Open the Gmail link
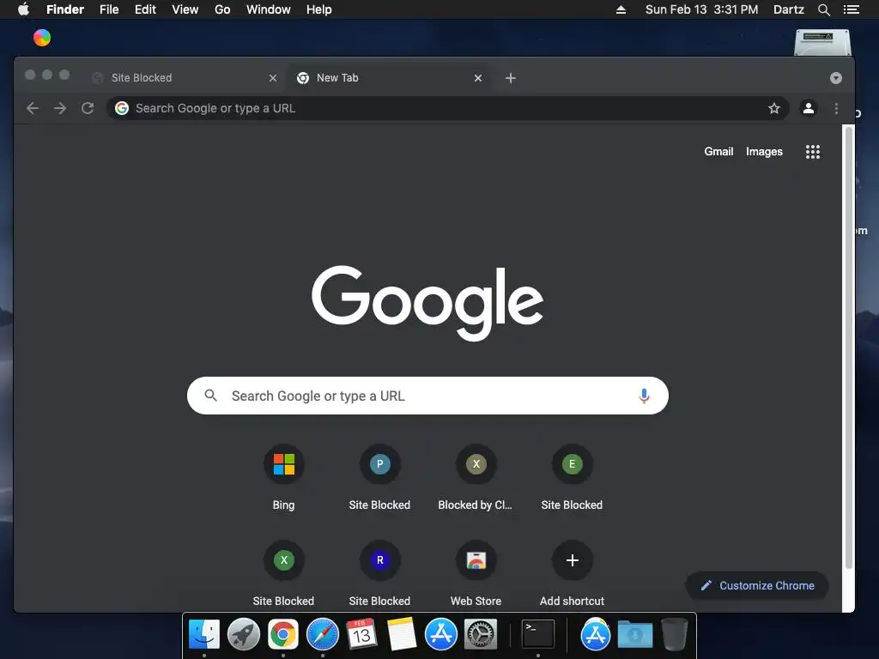879x659 pixels. click(718, 151)
